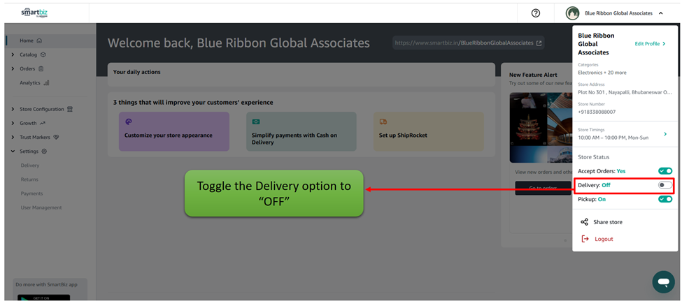Expand the Catalog section arrow

pos(13,54)
